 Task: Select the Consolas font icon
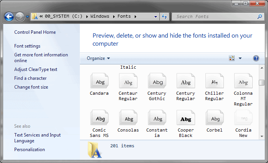coord(128,117)
